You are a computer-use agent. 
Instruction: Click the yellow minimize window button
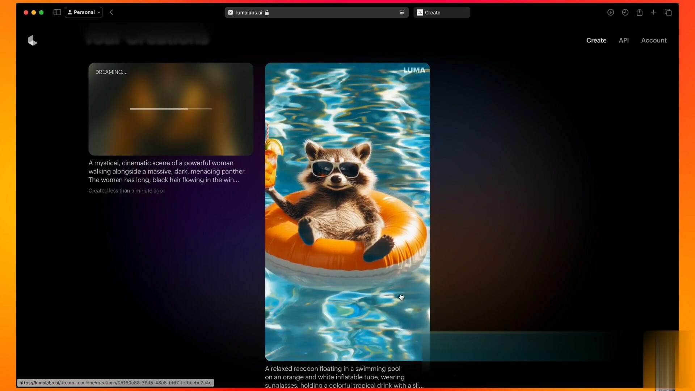(34, 12)
